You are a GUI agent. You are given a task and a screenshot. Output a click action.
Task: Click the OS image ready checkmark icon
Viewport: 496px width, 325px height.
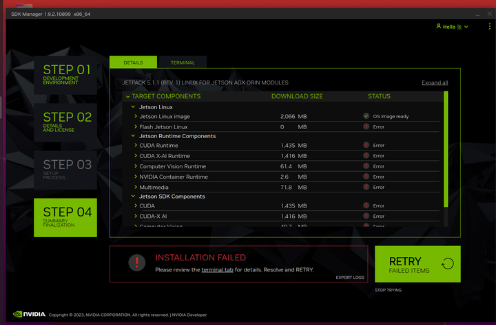366,116
